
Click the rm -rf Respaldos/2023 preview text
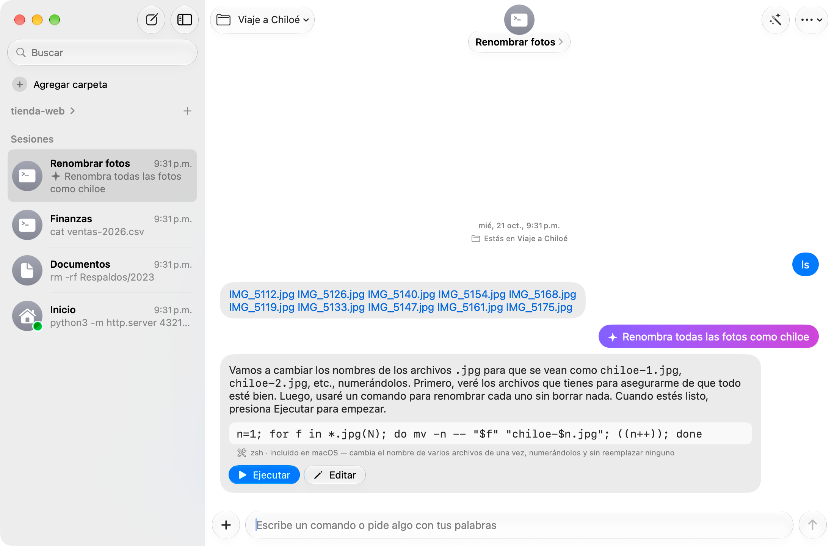102,277
